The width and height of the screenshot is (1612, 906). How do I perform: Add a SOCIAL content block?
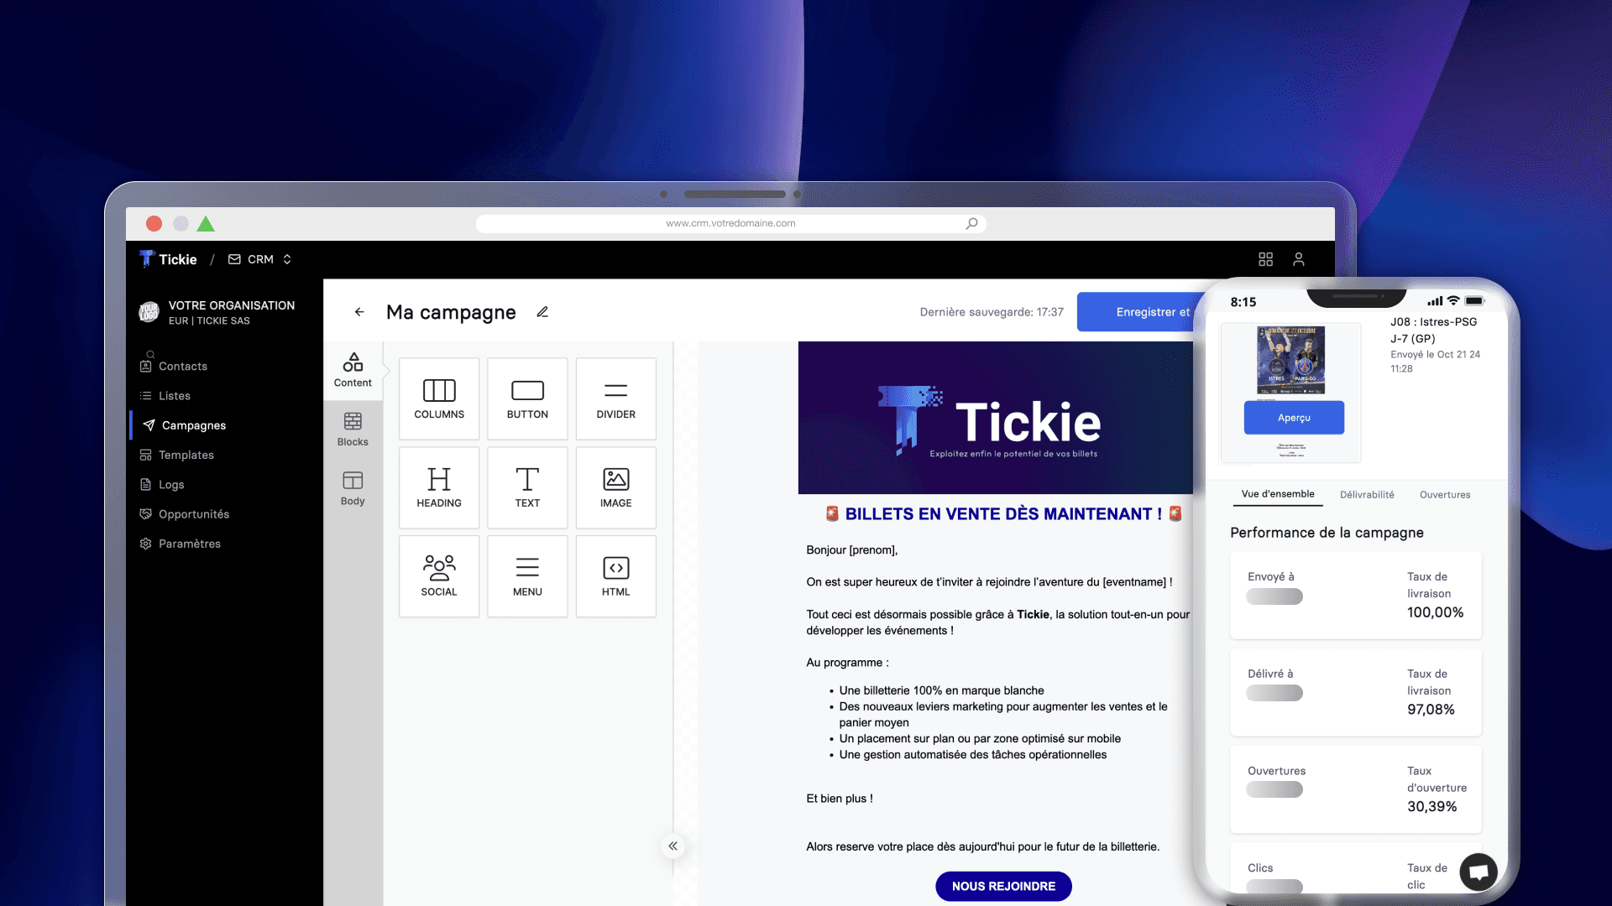point(439,576)
